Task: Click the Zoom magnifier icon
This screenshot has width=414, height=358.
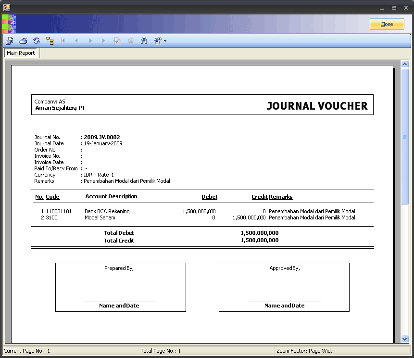Action: pyautogui.click(x=157, y=41)
